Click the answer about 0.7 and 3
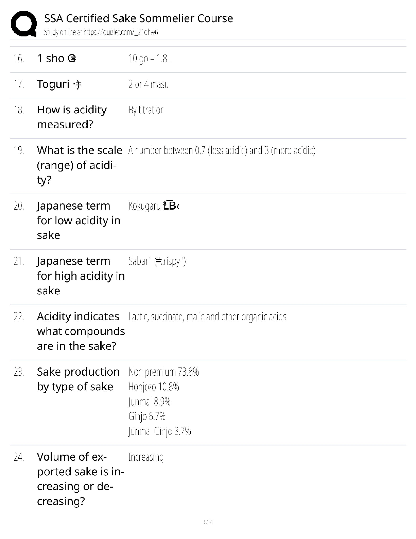 tap(222, 150)
